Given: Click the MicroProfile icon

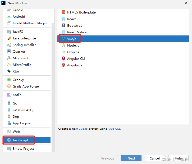Looking at the screenshot, I should pos(9,65).
